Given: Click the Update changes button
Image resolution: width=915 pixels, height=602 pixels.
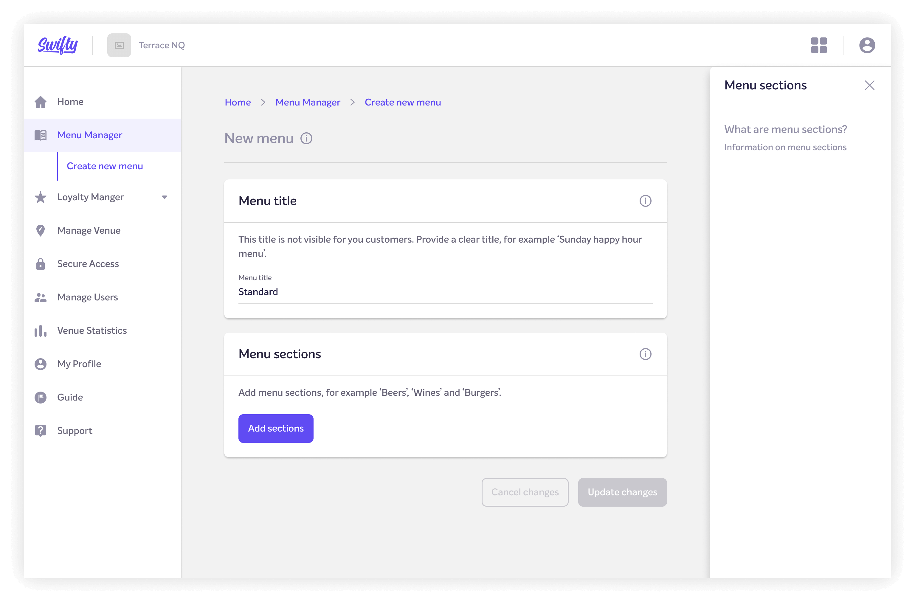Looking at the screenshot, I should 622,492.
